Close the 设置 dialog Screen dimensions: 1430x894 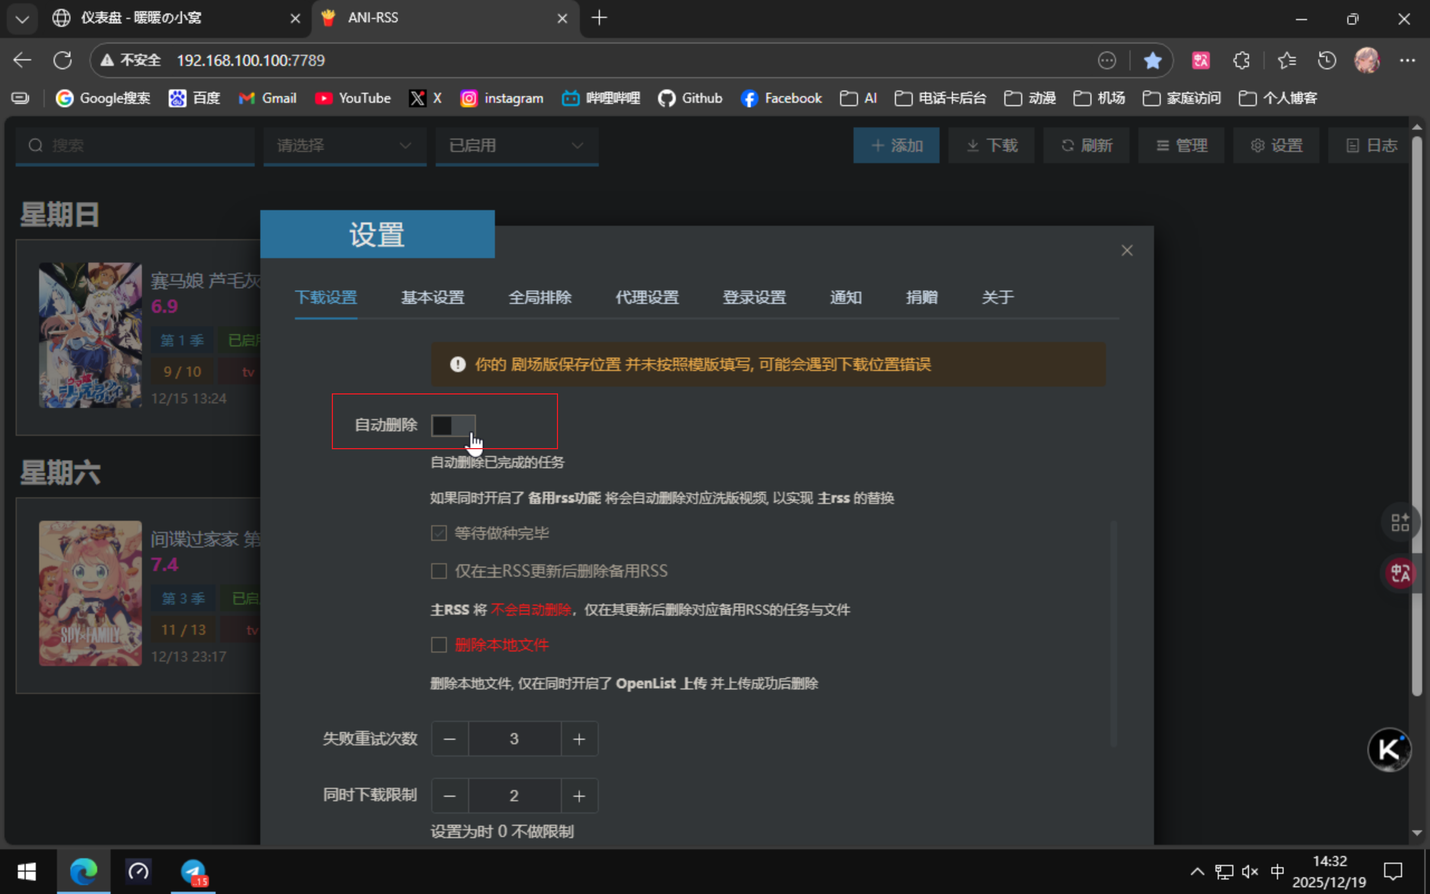[x=1126, y=250]
